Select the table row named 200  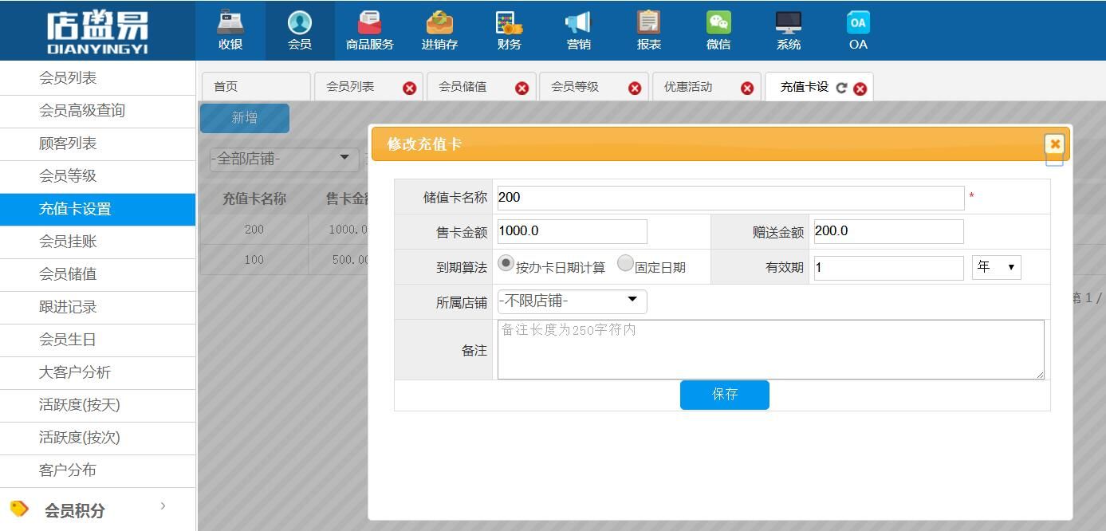click(284, 230)
